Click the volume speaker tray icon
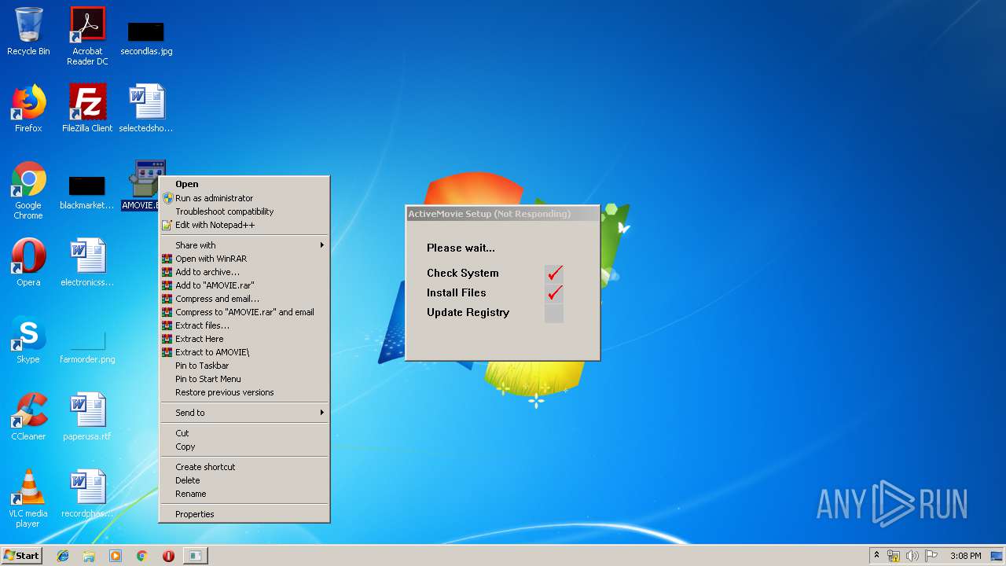The height and width of the screenshot is (566, 1006). pyautogui.click(x=912, y=556)
